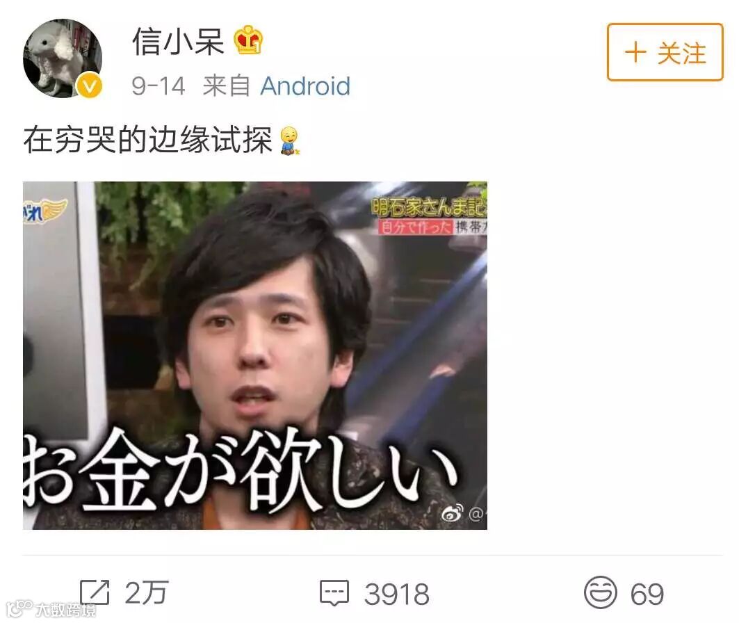Image resolution: width=739 pixels, height=623 pixels.
Task: Click the お金が欲しい subtitle on image
Action: click(x=241, y=471)
